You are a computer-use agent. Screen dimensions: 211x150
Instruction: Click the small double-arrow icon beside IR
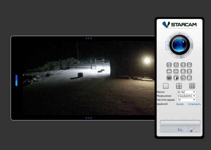176,72
